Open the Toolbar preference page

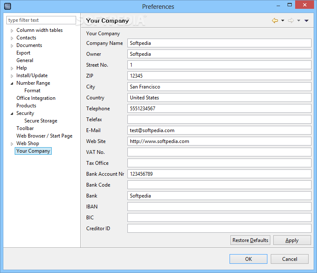coord(25,128)
